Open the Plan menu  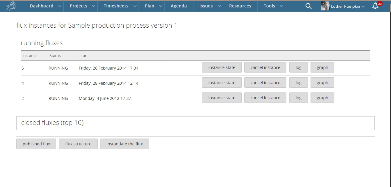click(x=150, y=6)
